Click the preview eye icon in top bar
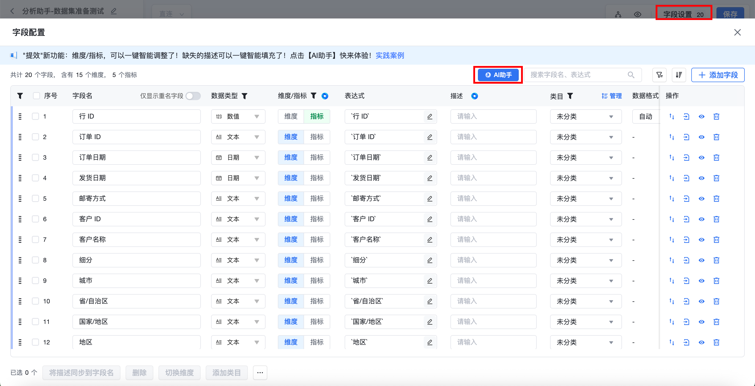The height and width of the screenshot is (386, 755). point(637,14)
